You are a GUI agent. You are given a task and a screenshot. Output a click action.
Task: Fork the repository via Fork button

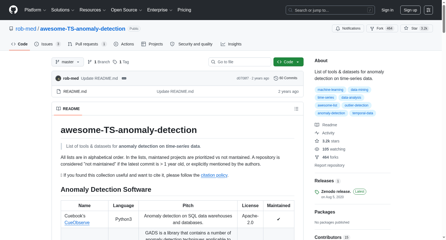coord(382,28)
